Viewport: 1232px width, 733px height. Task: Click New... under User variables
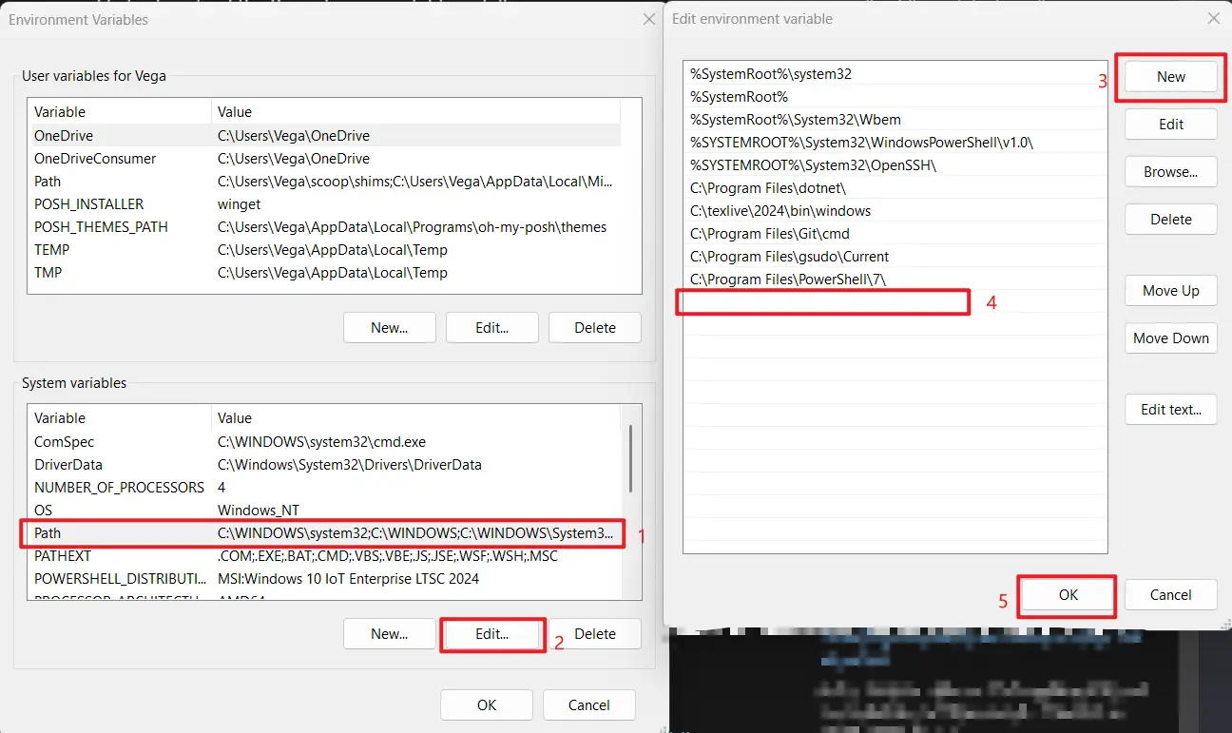point(389,327)
